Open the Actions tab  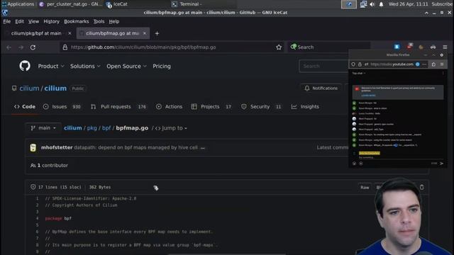click(x=169, y=107)
